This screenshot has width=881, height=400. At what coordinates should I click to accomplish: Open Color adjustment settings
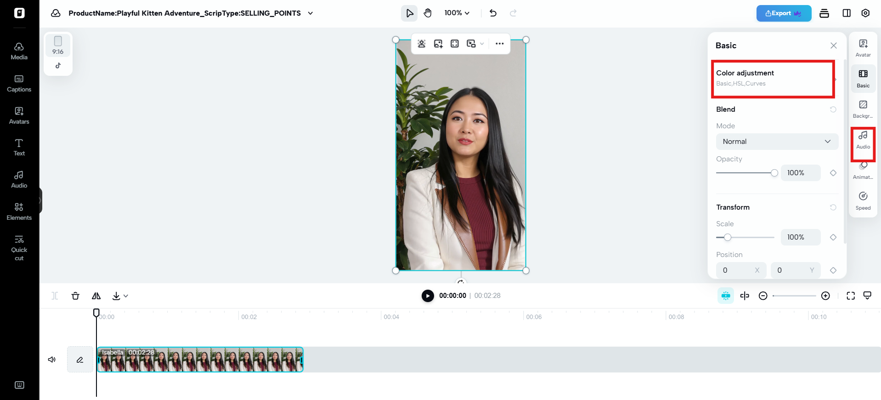(773, 78)
